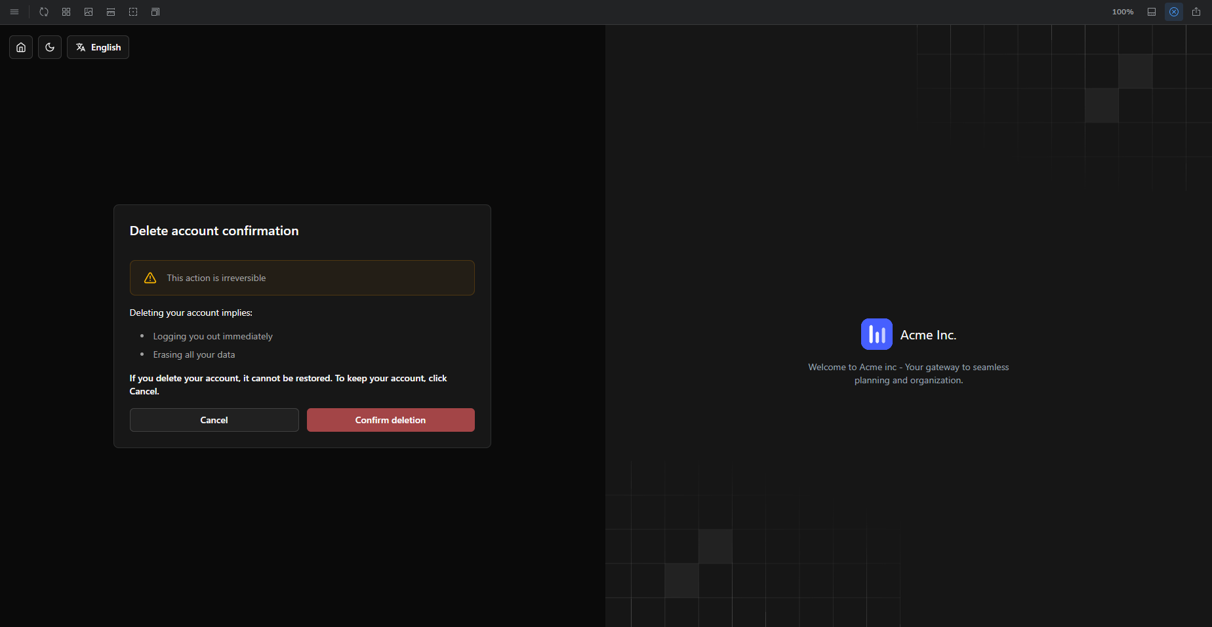Click the "Acme Inc." brand name text
1212x627 pixels.
(x=929, y=335)
